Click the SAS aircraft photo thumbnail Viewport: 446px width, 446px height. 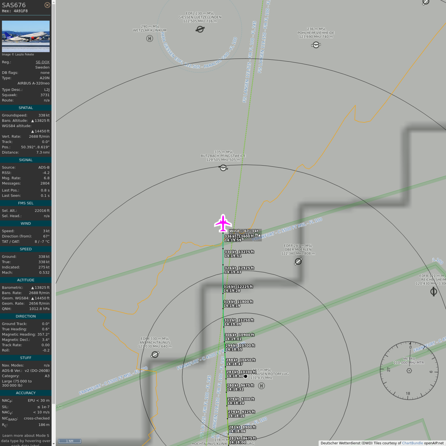point(26,36)
